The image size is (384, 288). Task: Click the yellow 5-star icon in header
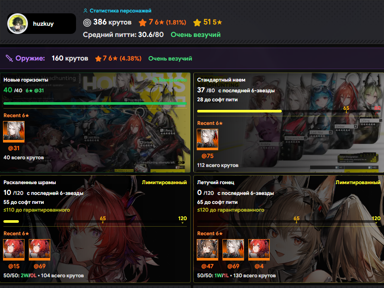(197, 22)
